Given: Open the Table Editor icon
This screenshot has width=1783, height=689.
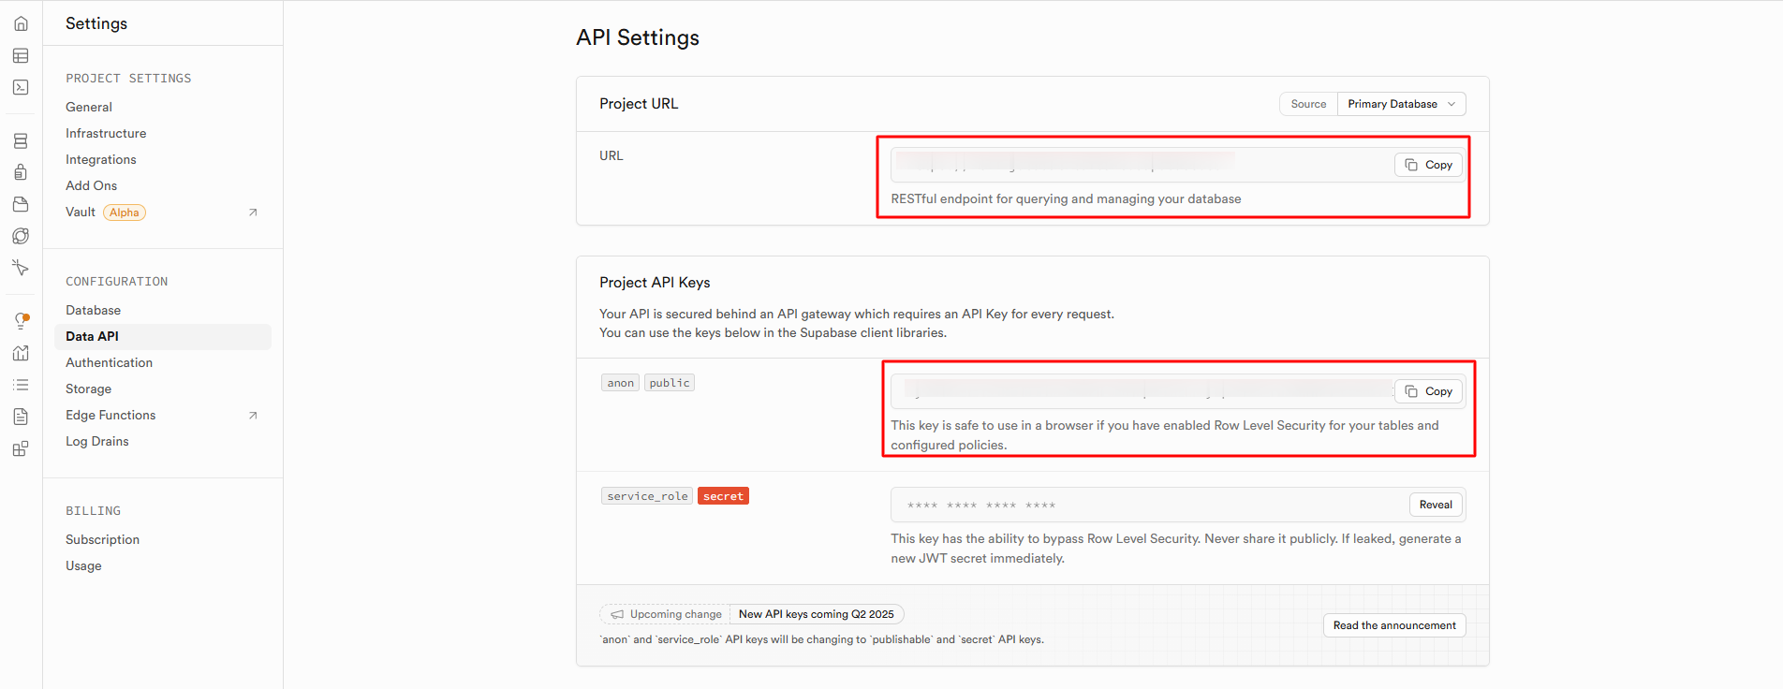Looking at the screenshot, I should [x=21, y=56].
